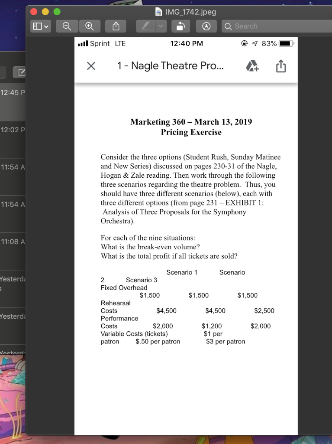Click the zoom in magnifier icon

click(90, 26)
